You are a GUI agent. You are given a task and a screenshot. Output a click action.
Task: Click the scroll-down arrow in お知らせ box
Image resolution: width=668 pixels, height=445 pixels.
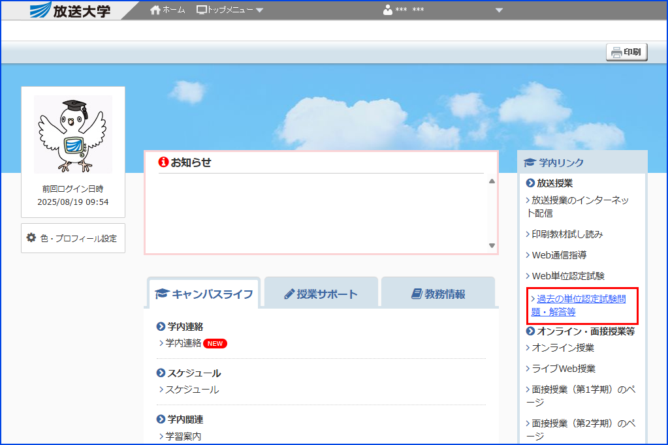491,246
